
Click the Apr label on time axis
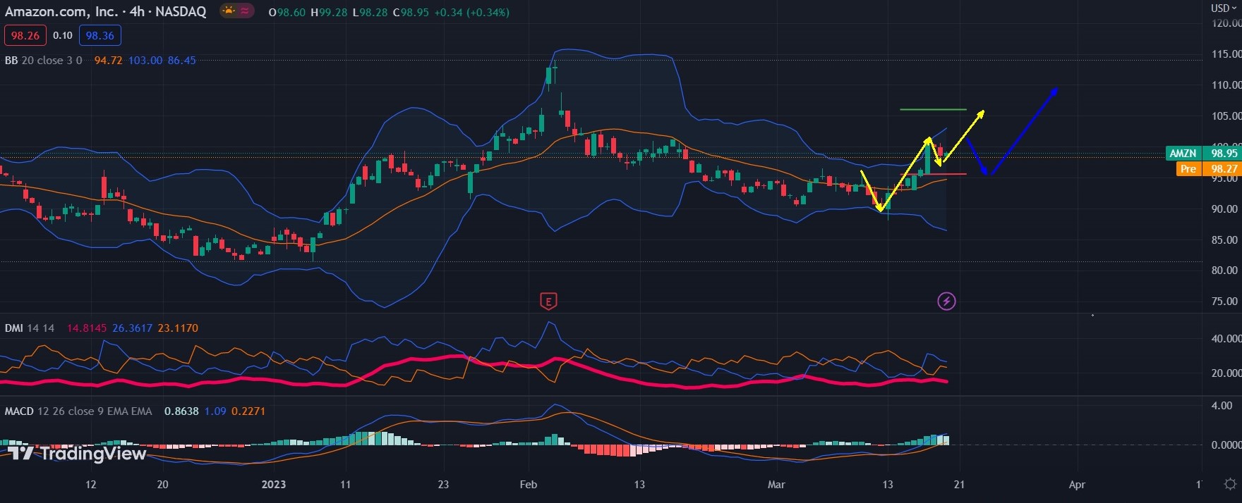[x=1077, y=485]
